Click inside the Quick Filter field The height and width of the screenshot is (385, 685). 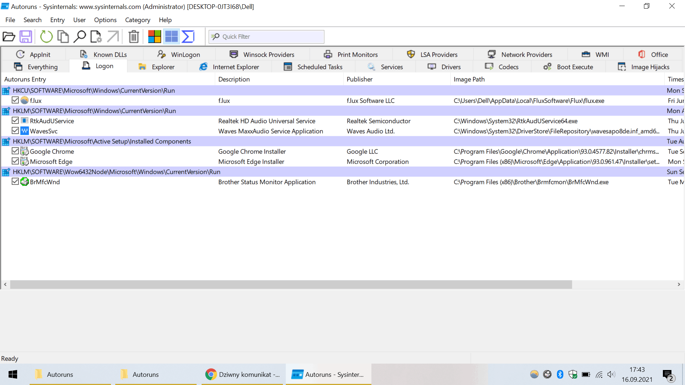(x=271, y=37)
